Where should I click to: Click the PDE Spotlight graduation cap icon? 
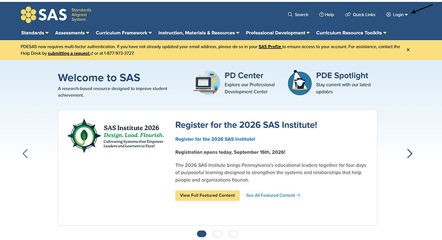[299, 83]
